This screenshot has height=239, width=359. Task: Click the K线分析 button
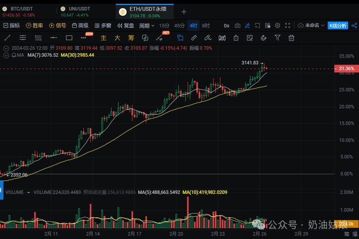point(341,26)
